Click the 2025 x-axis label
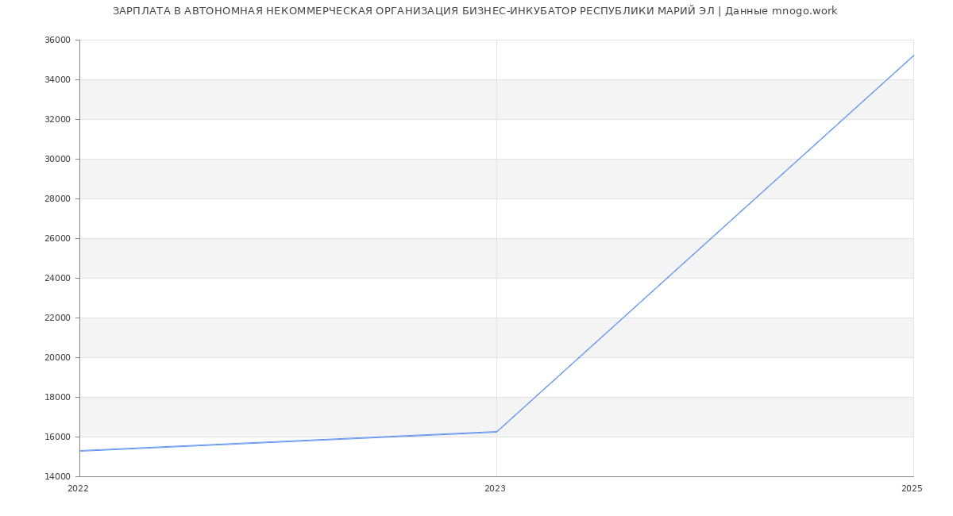Viewport: 953px width, 516px height. [912, 489]
